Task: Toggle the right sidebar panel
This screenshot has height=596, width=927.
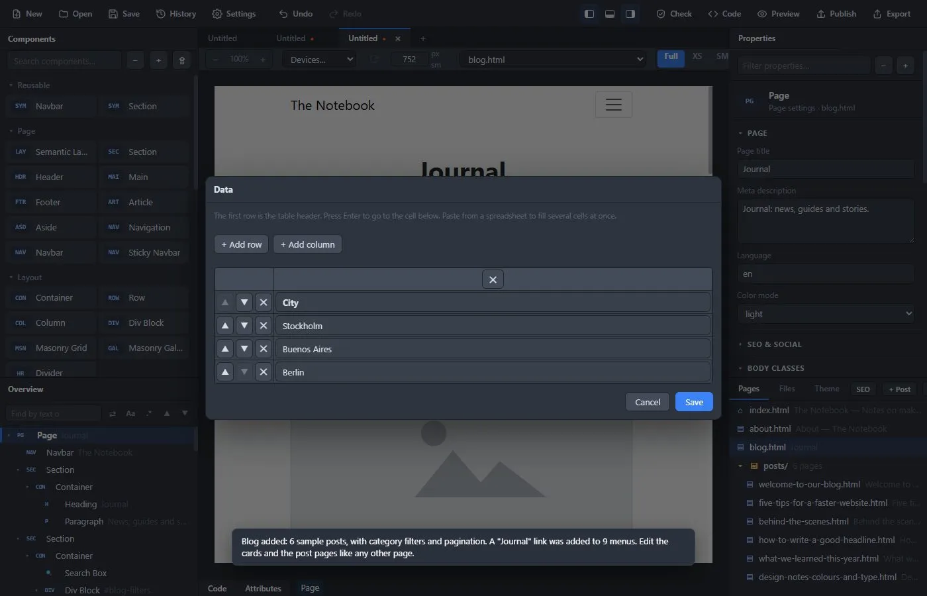Action: [630, 14]
